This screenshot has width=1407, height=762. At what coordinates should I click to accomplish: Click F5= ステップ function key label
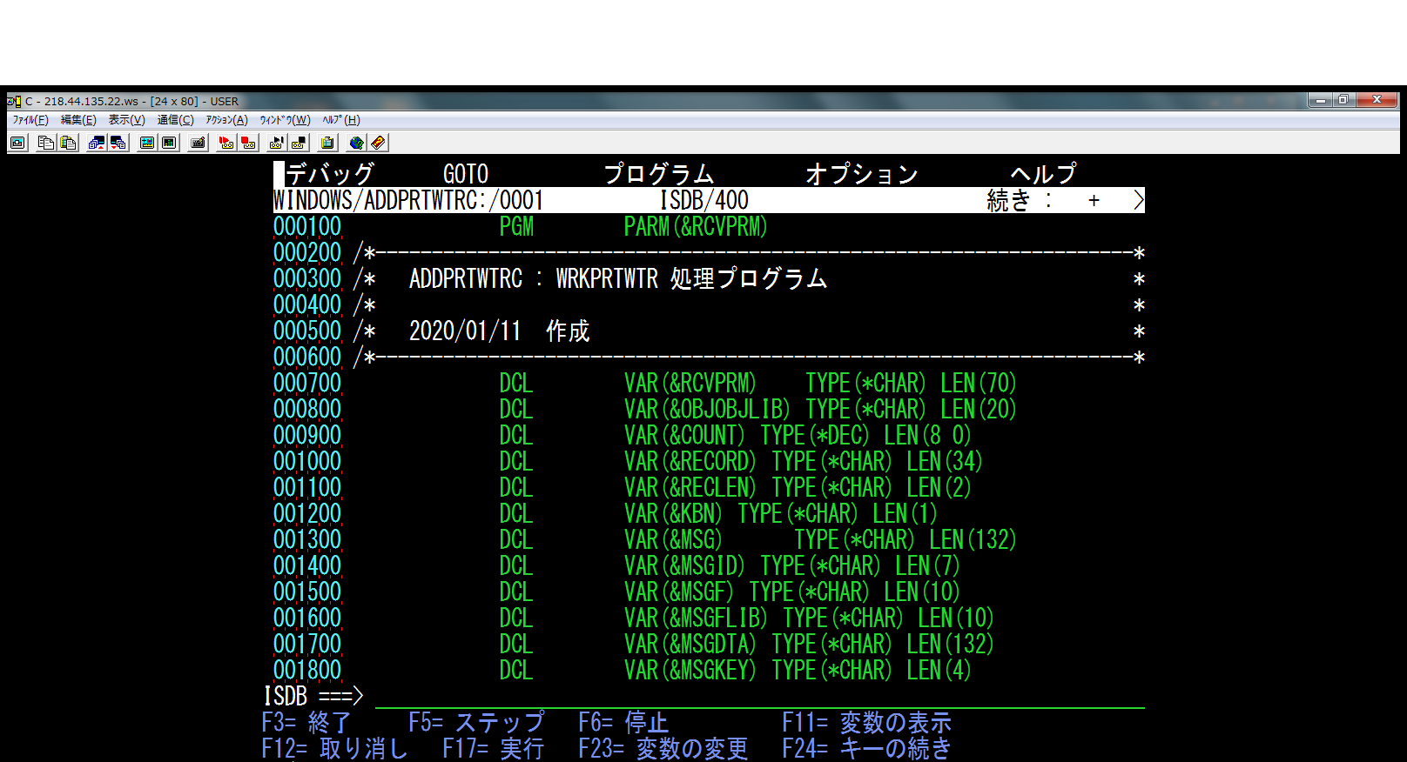click(x=475, y=722)
